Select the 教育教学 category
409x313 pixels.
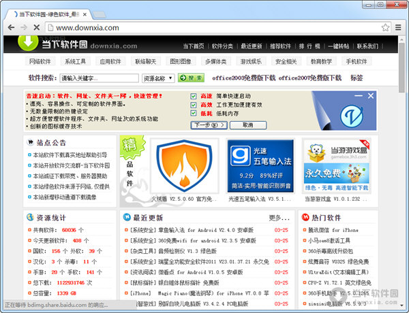click(321, 61)
